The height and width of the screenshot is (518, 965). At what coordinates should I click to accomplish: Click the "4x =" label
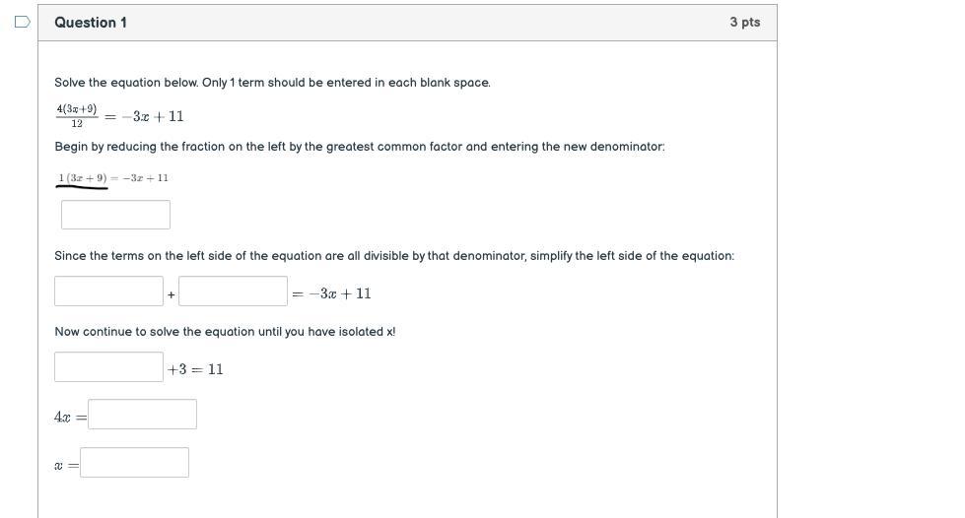point(69,417)
